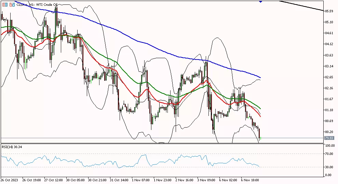Click the RSI 100.00 scale label
Screen dimensions: 338x184
tap(329, 146)
